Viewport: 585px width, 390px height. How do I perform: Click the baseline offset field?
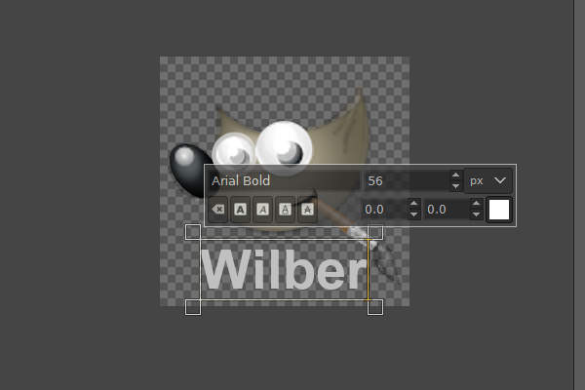[x=384, y=210]
